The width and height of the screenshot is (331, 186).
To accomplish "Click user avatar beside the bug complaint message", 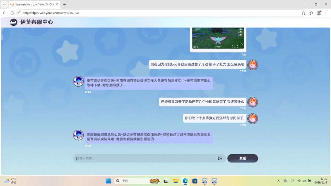I will point(253,65).
